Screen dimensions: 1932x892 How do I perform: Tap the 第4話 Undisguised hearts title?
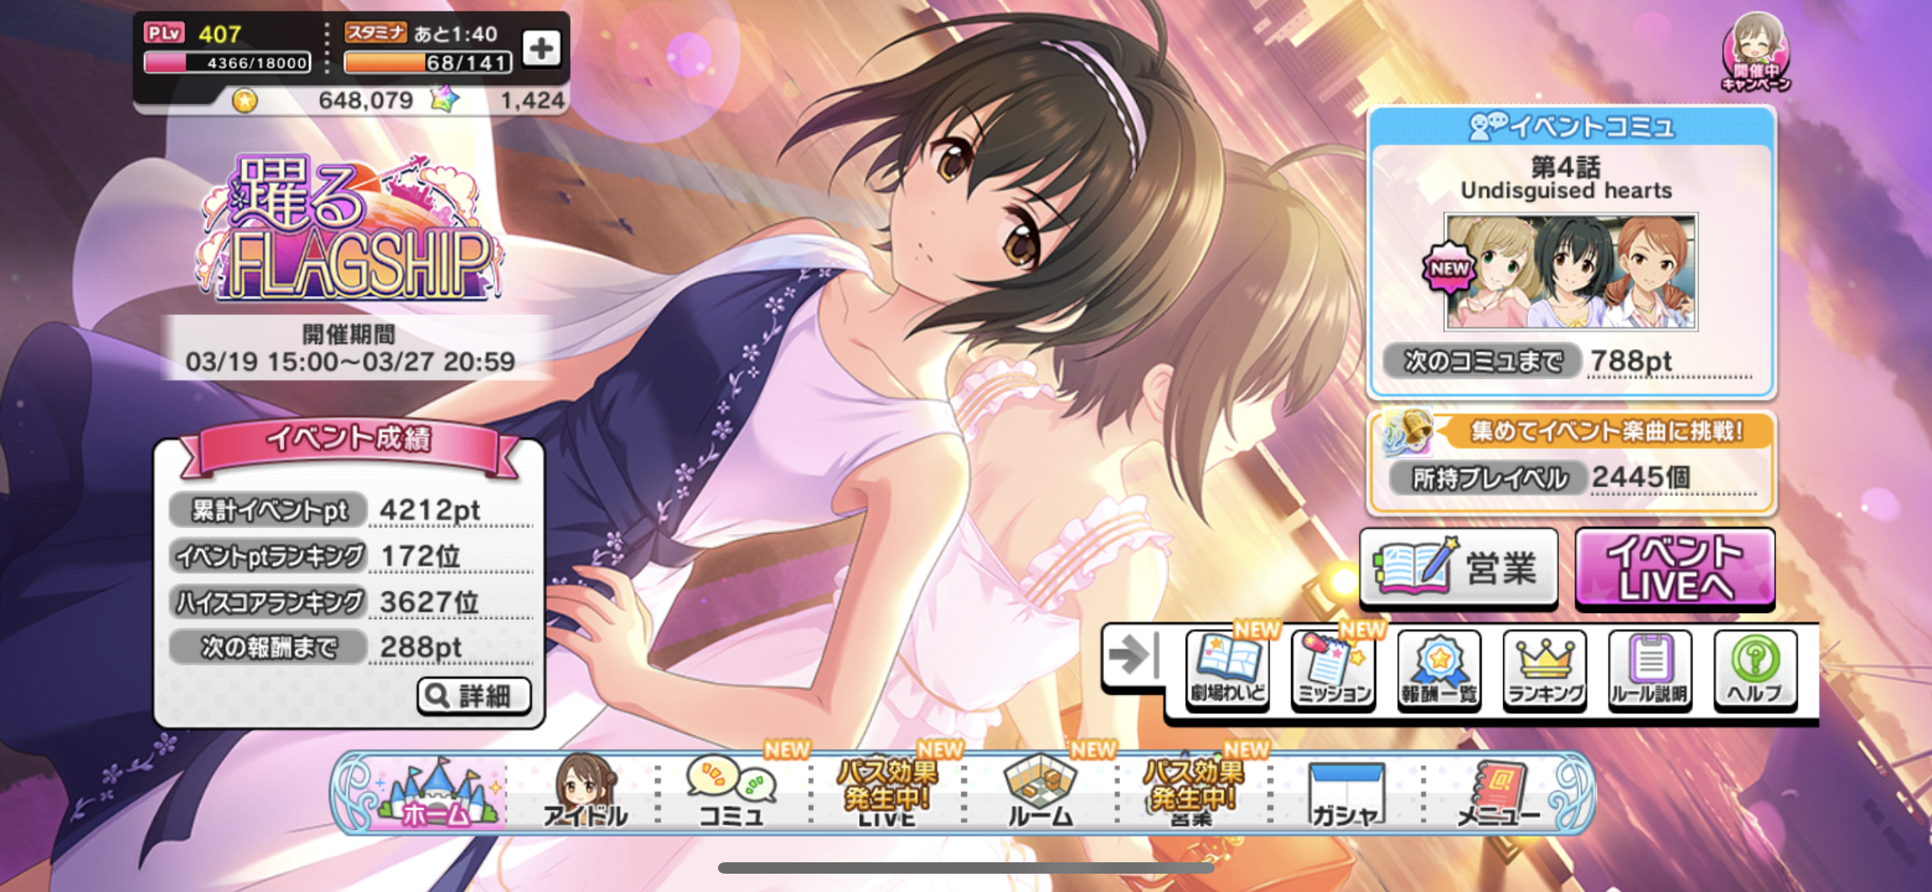pos(1566,178)
